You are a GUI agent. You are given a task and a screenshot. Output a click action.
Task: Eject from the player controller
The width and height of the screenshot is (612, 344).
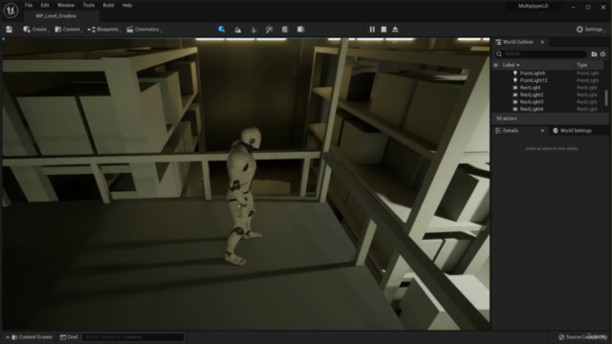coord(395,30)
